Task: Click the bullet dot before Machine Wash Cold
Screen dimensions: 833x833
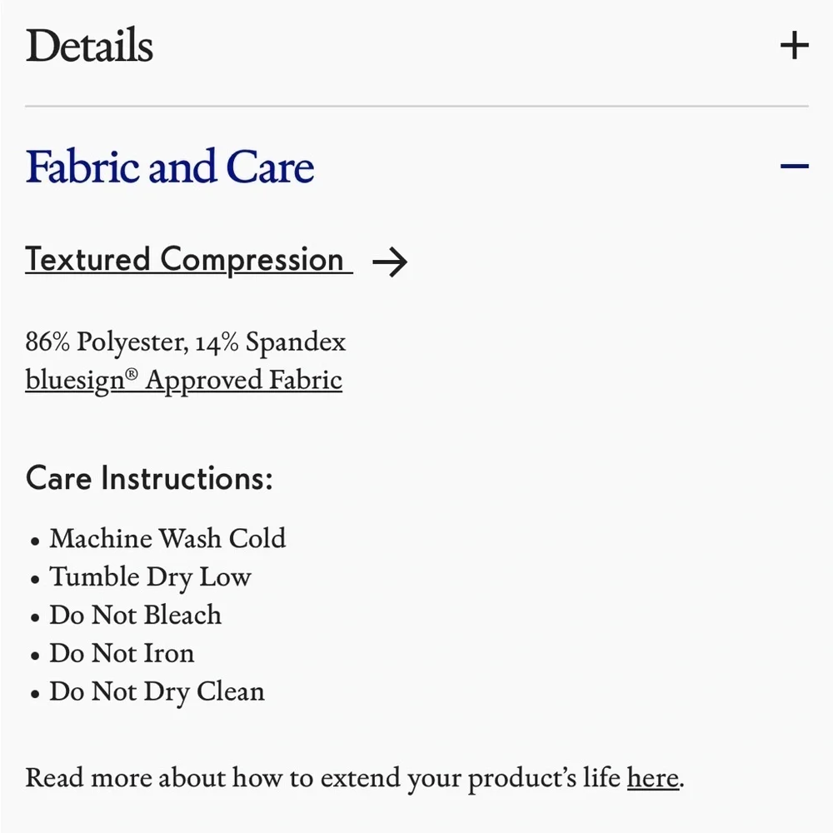Action: click(35, 541)
